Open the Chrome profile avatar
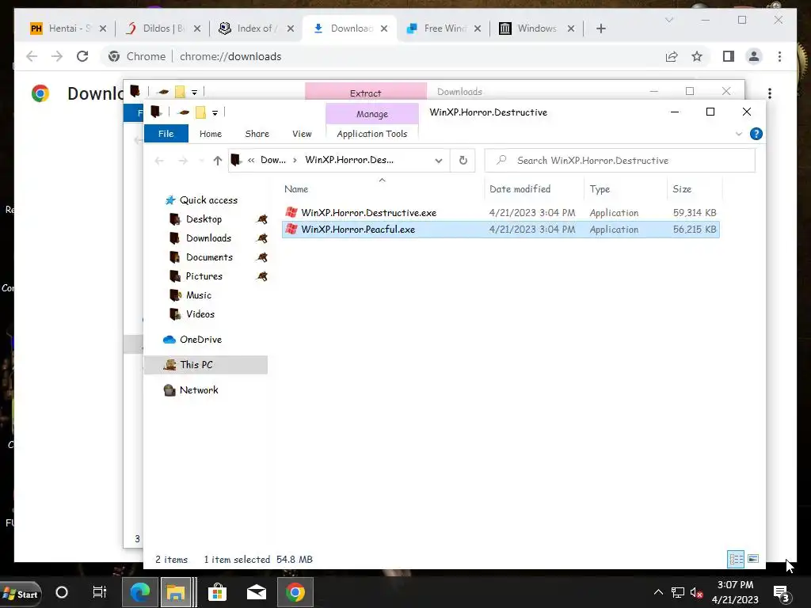 pyautogui.click(x=754, y=56)
